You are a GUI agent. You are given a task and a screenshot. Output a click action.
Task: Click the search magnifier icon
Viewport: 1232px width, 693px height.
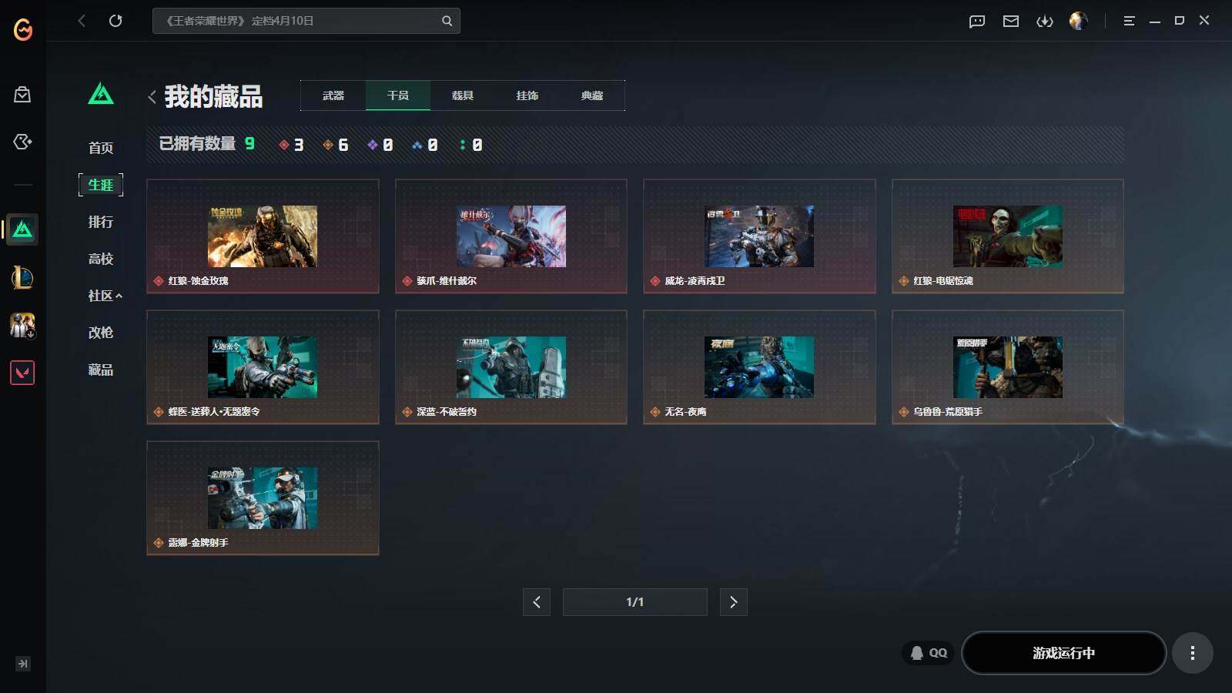(447, 21)
